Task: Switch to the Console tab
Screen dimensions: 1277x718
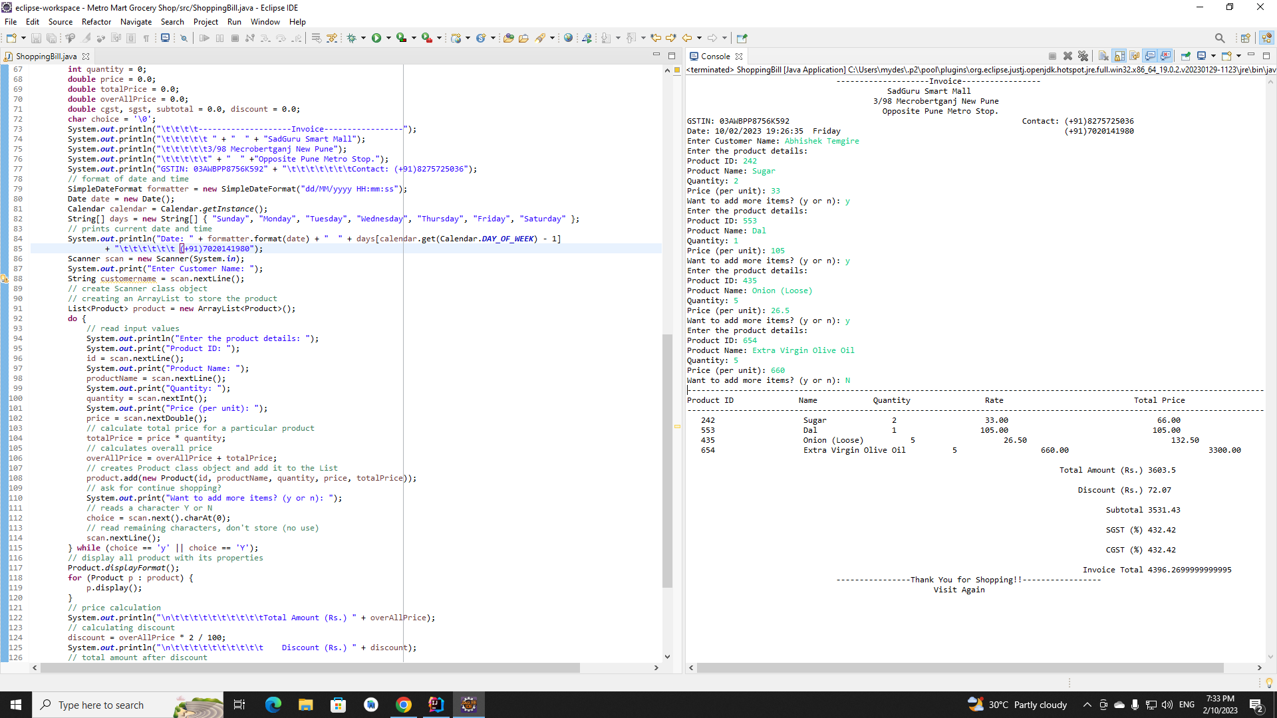Action: [715, 56]
